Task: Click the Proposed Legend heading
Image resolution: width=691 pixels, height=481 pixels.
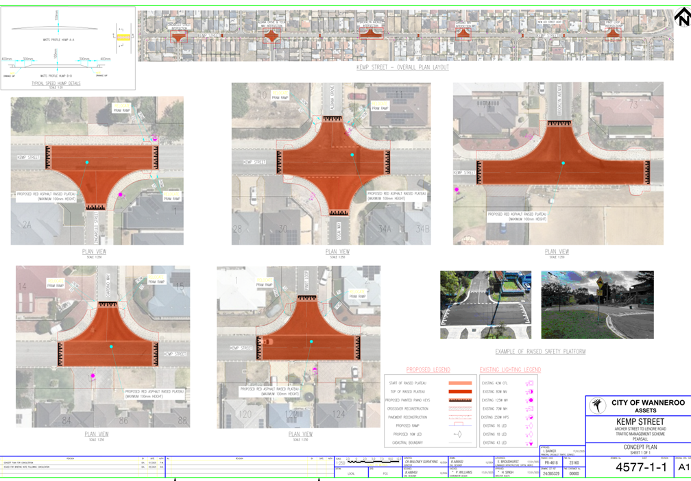Action: coord(428,370)
